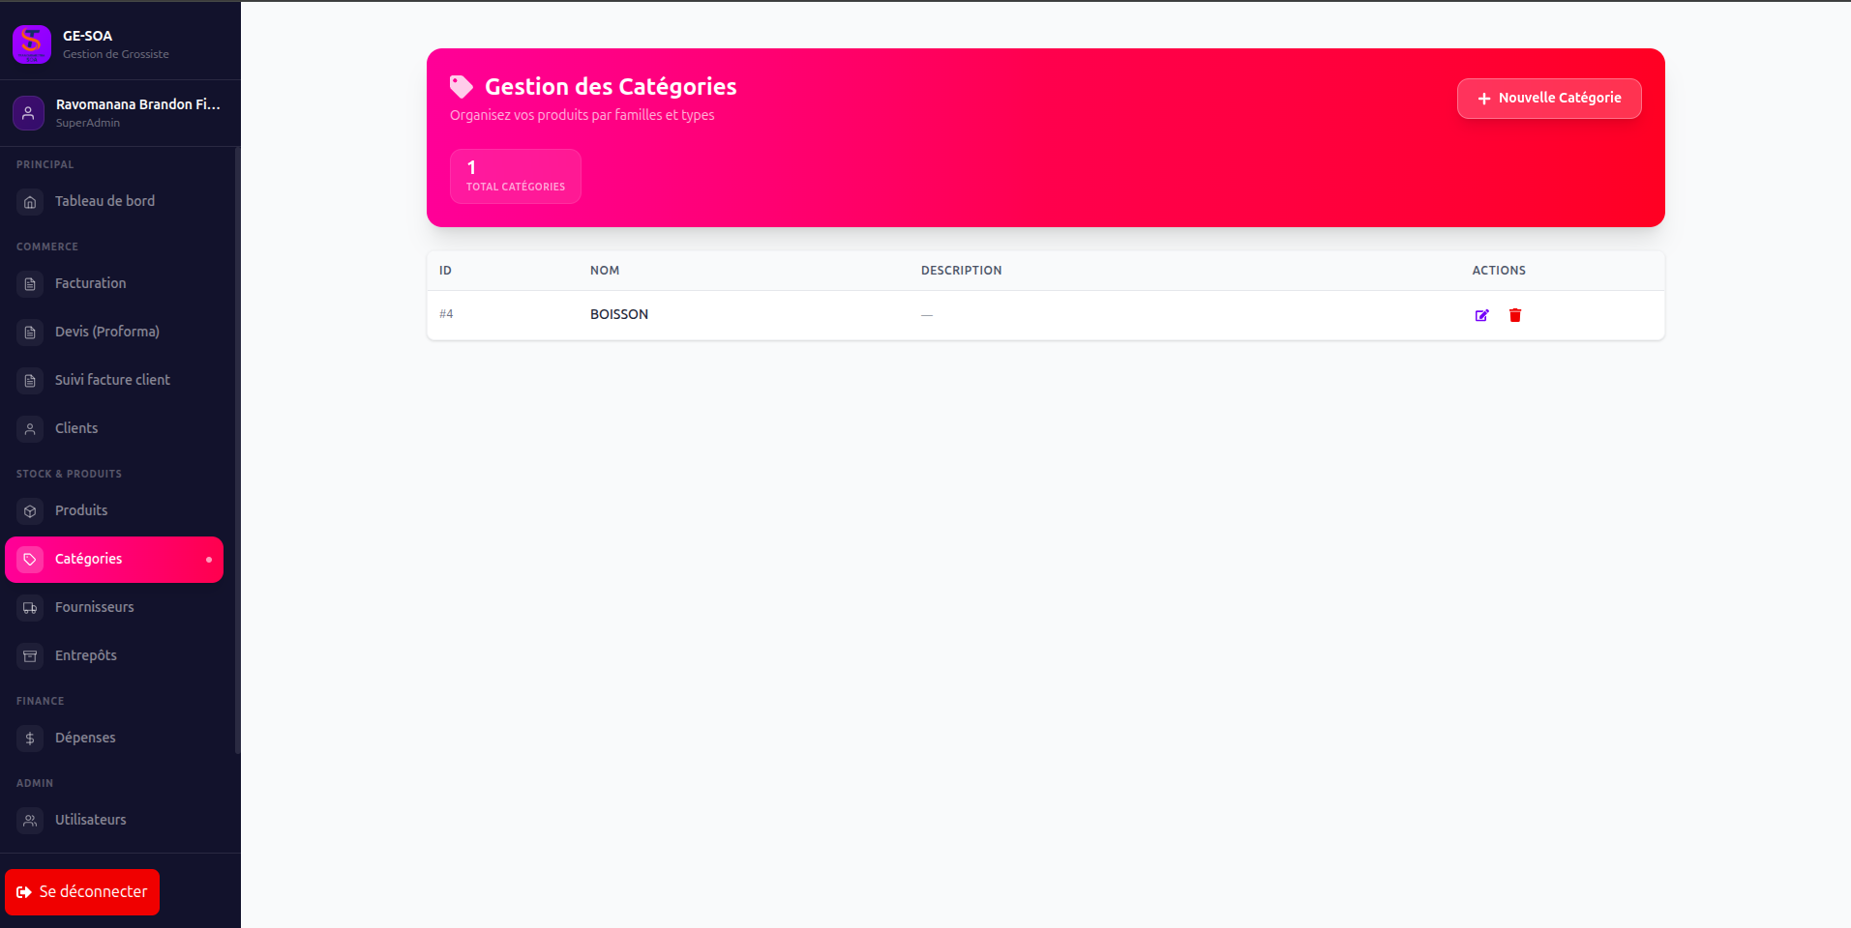Image resolution: width=1851 pixels, height=928 pixels.
Task: Click the home icon beside Tableau de bord
Action: [30, 202]
